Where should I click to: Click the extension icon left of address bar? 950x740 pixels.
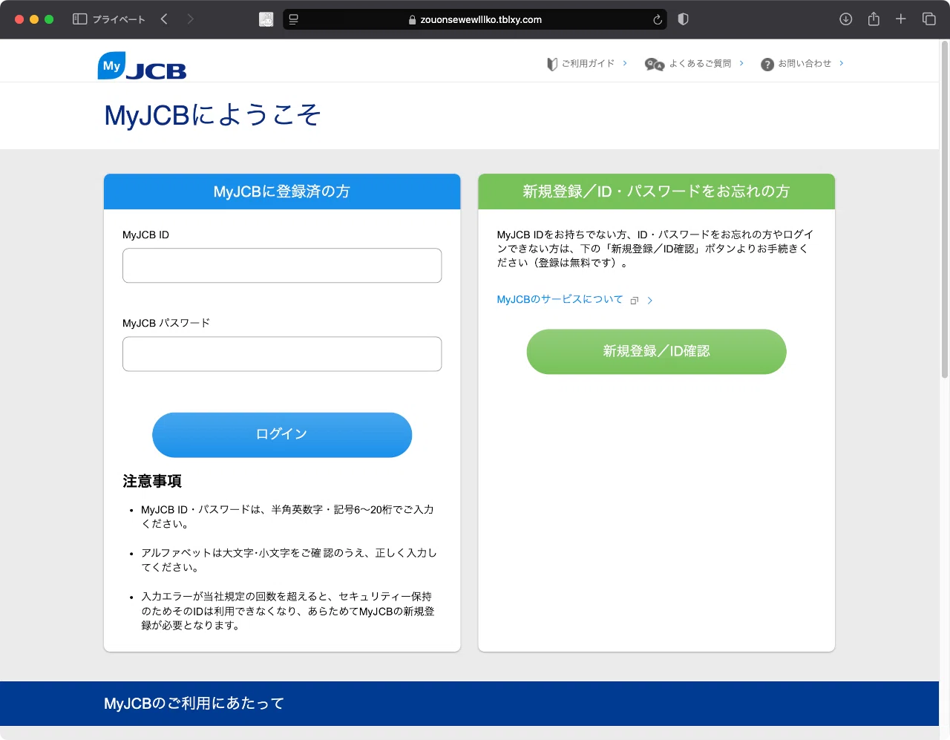pyautogui.click(x=266, y=19)
